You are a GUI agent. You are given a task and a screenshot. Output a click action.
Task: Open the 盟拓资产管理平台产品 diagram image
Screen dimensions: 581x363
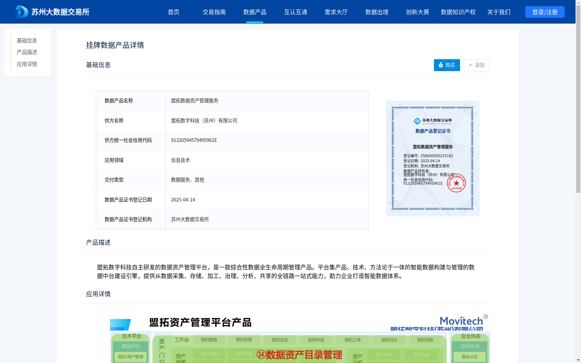point(300,339)
